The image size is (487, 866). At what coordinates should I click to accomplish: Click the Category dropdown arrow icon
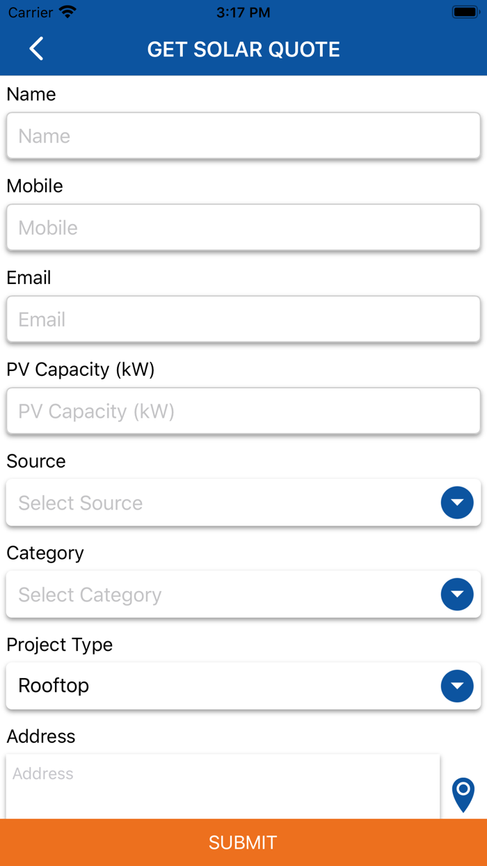pyautogui.click(x=457, y=595)
